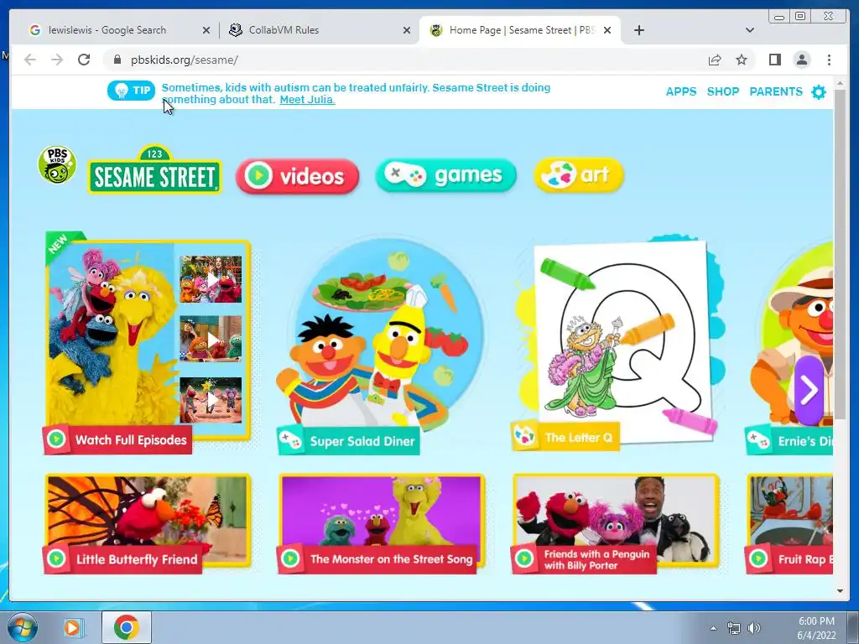Open the Chrome three-dot menu
Screen dimensions: 859x644
(x=829, y=60)
